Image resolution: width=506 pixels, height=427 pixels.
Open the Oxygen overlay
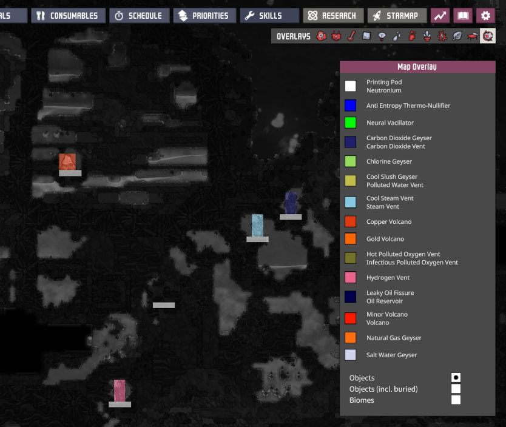pos(321,36)
